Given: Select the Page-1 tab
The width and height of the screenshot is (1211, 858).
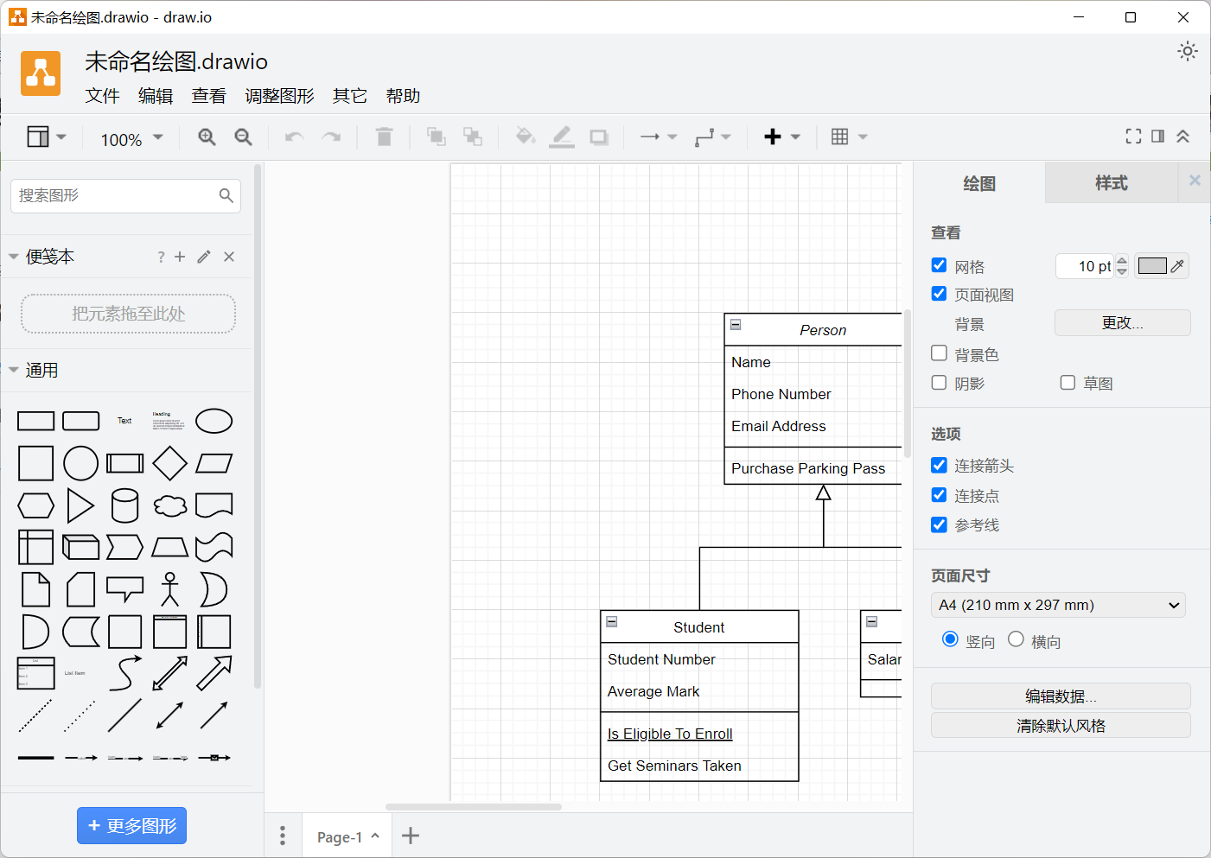Looking at the screenshot, I should coord(347,836).
